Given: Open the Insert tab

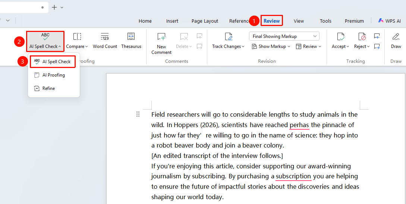Looking at the screenshot, I should pos(172,21).
